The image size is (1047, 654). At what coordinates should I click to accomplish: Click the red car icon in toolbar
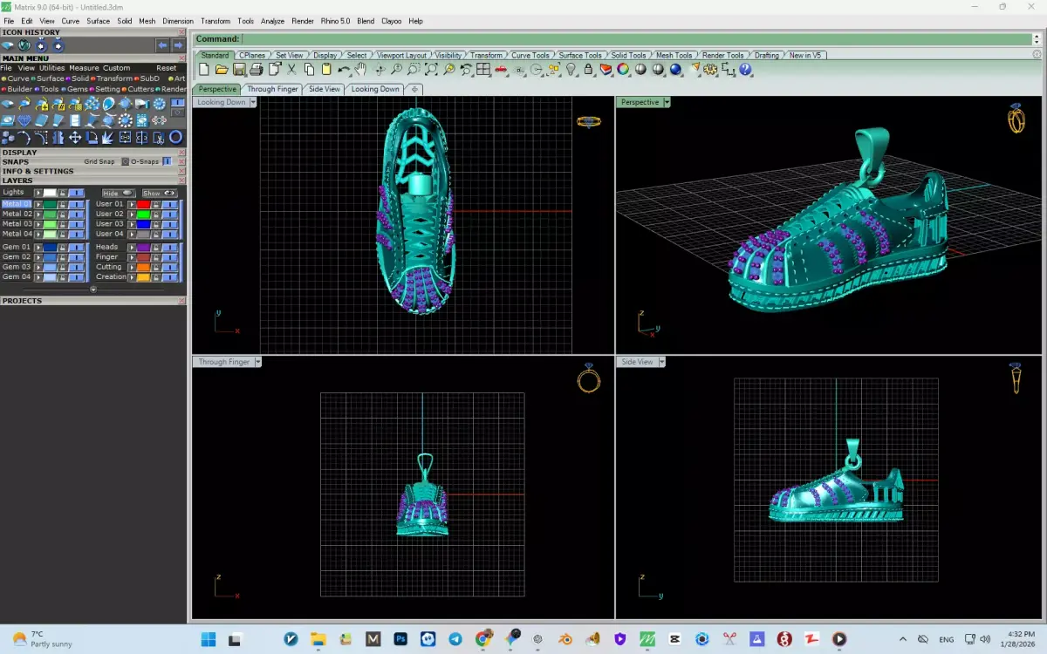(501, 69)
